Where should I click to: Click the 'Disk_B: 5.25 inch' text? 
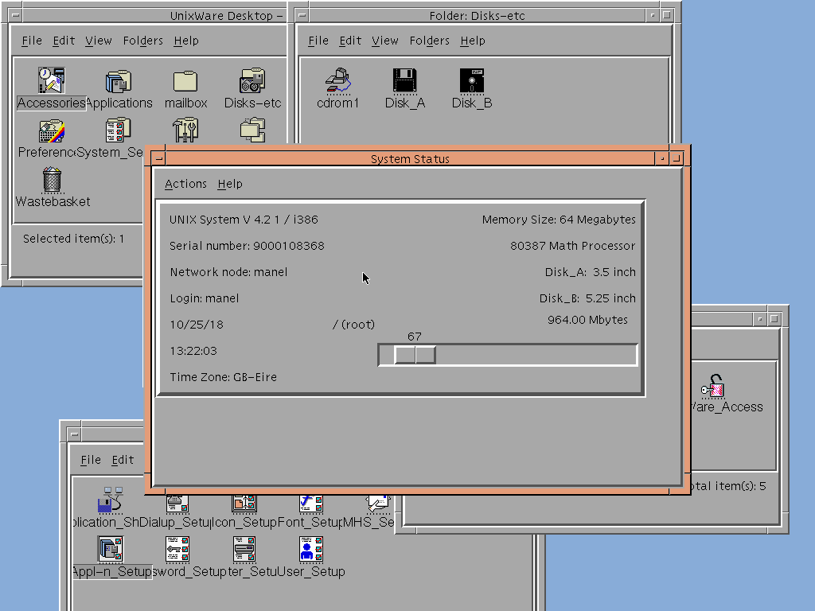tap(587, 299)
